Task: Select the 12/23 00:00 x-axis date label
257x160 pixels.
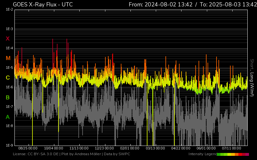Action: pyautogui.click(x=104, y=148)
